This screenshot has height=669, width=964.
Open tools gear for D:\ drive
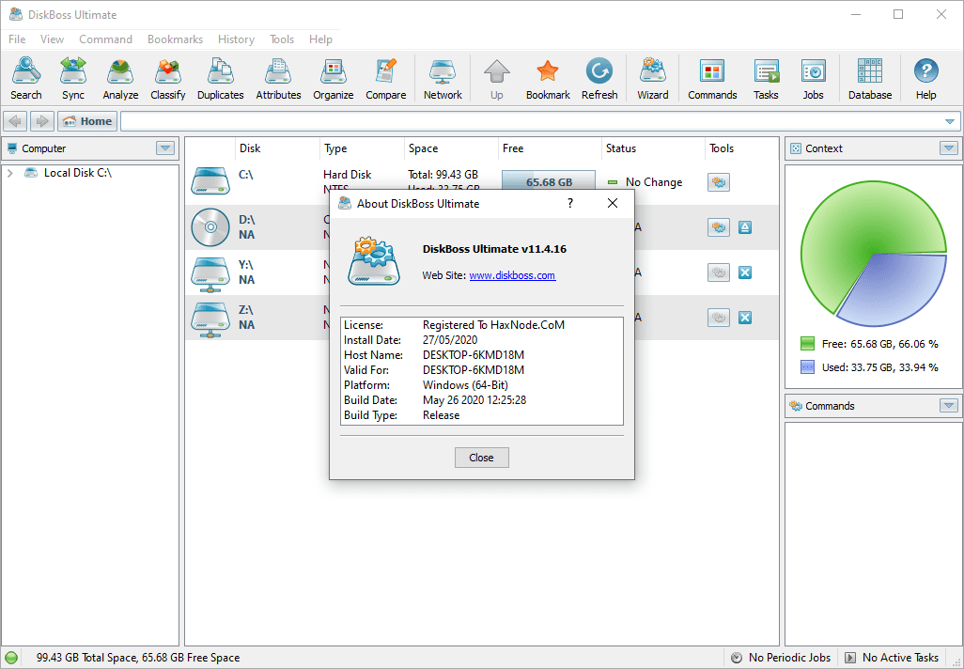[719, 227]
